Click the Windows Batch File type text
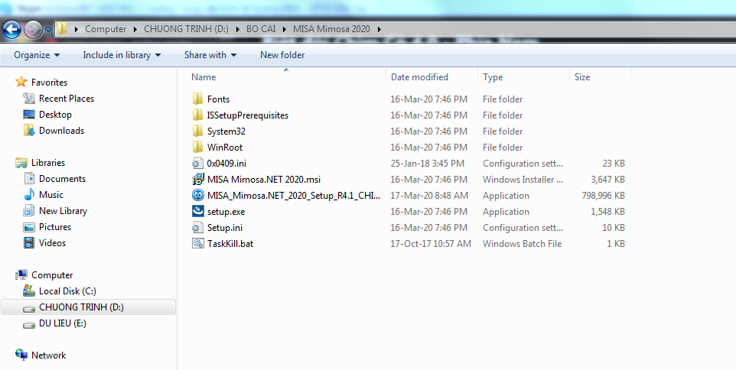Image resolution: width=736 pixels, height=370 pixels. click(x=522, y=243)
